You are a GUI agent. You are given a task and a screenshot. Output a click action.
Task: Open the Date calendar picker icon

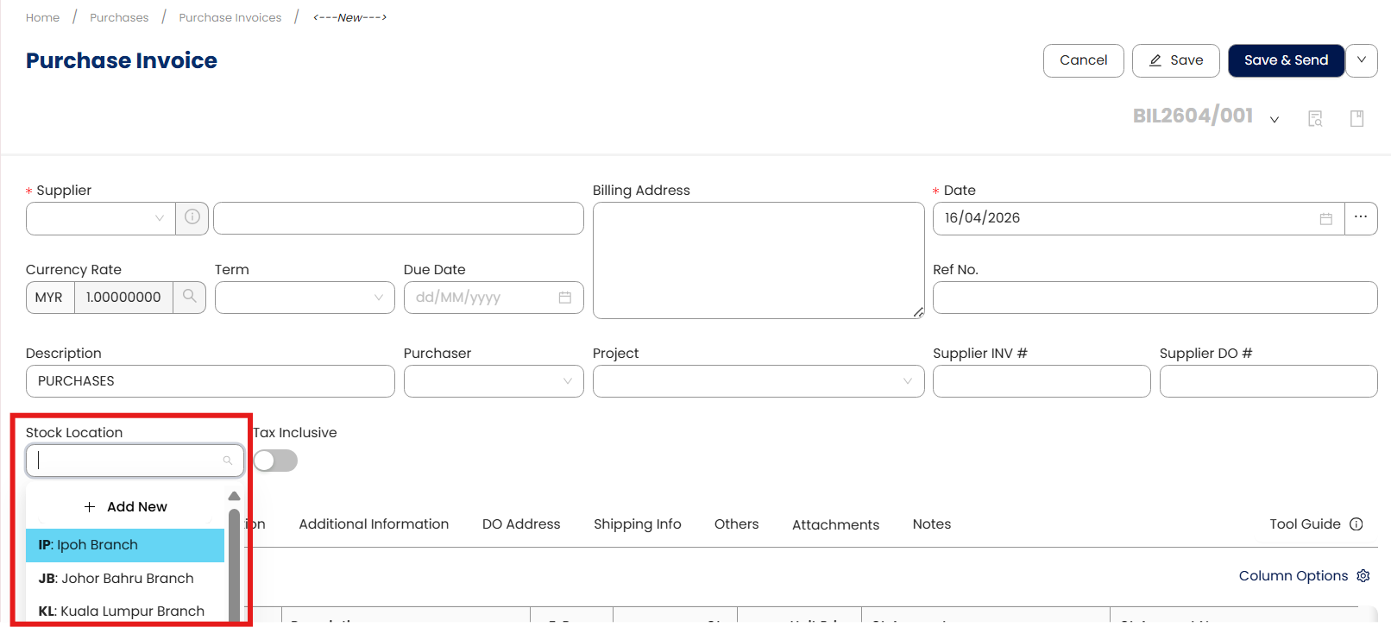tap(1326, 218)
